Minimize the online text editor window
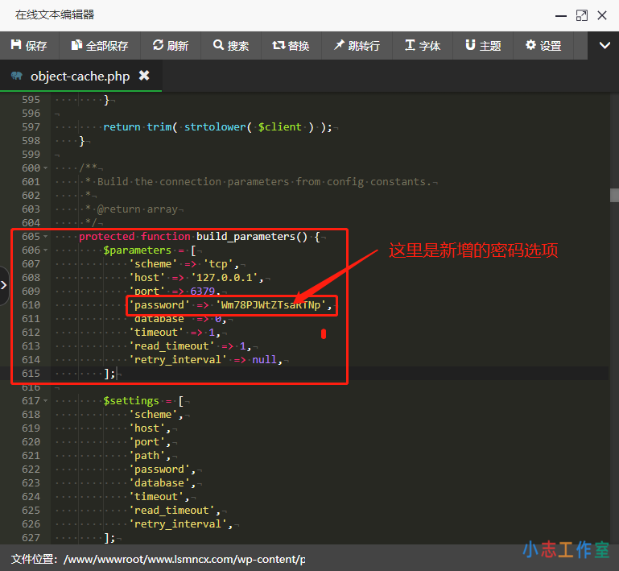 [x=560, y=16]
